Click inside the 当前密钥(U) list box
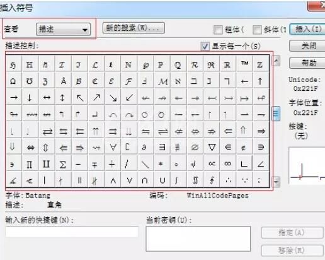 (198, 239)
